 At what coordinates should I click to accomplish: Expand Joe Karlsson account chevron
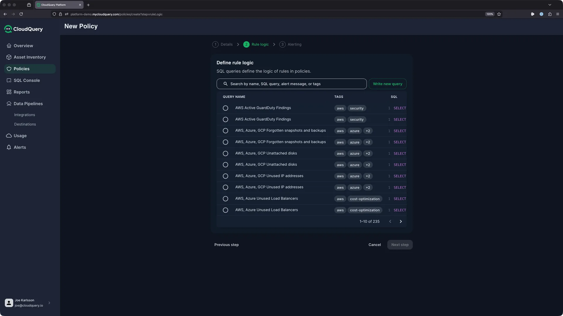pyautogui.click(x=49, y=303)
